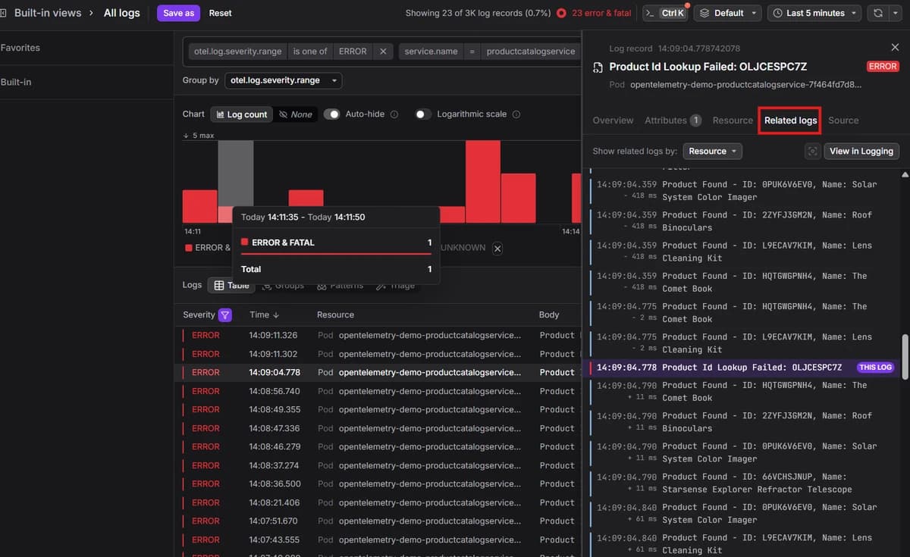Switch to the Source tab
The image size is (910, 557).
coord(843,120)
